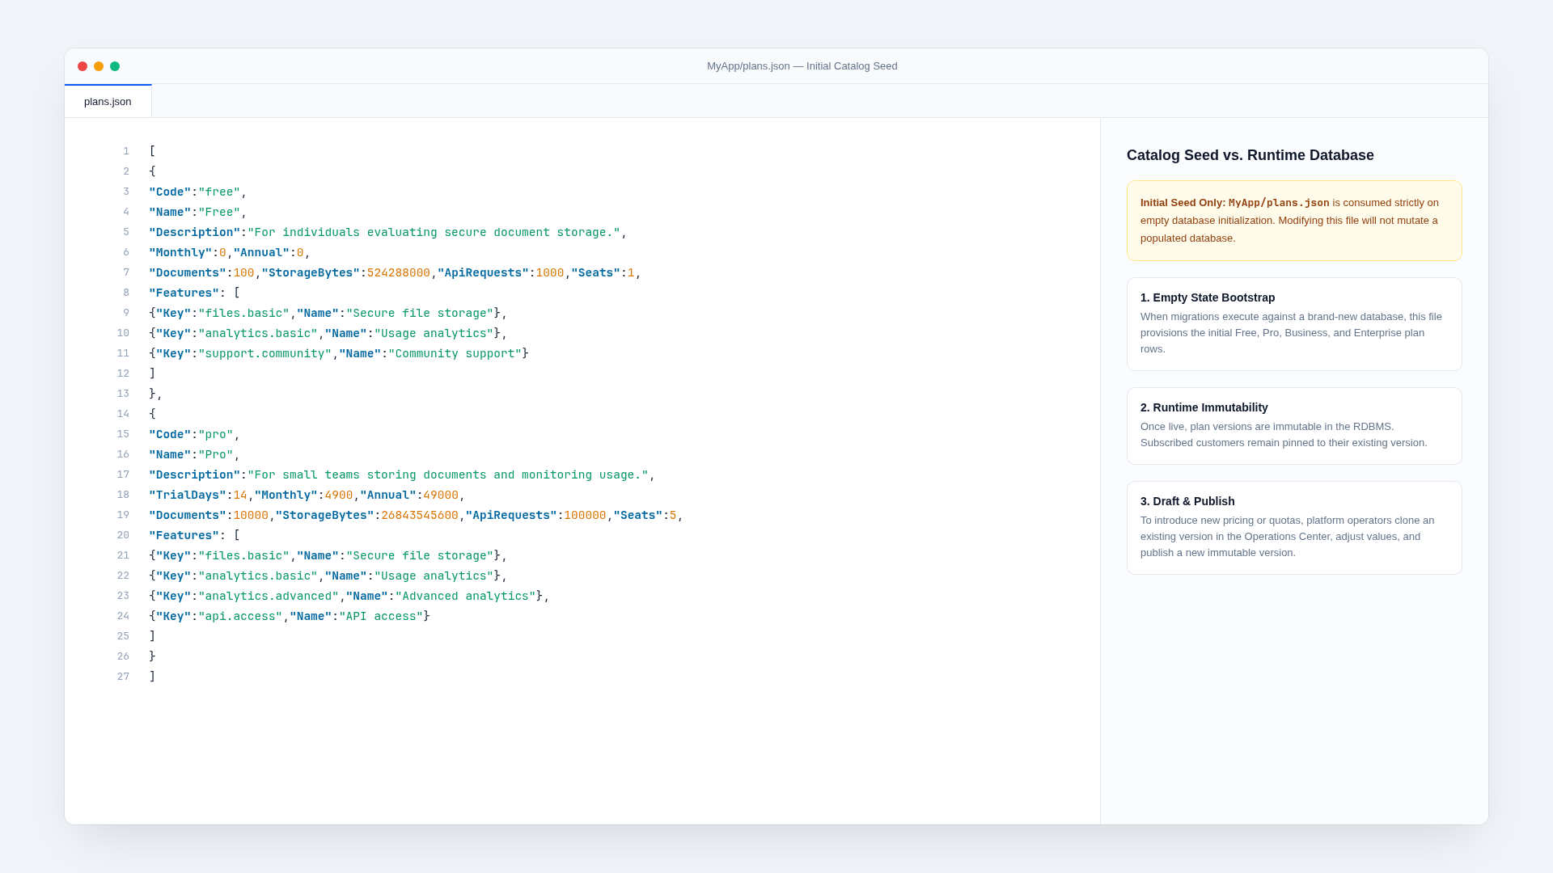Click the Free plan description string
1553x873 pixels.
[434, 232]
